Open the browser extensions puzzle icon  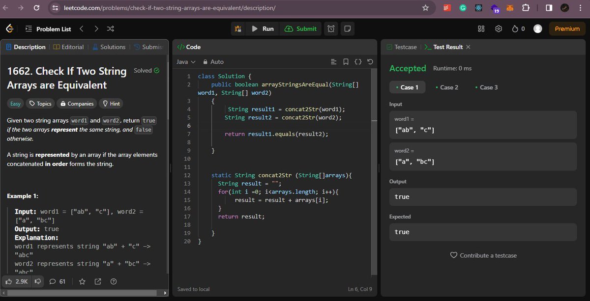point(526,8)
